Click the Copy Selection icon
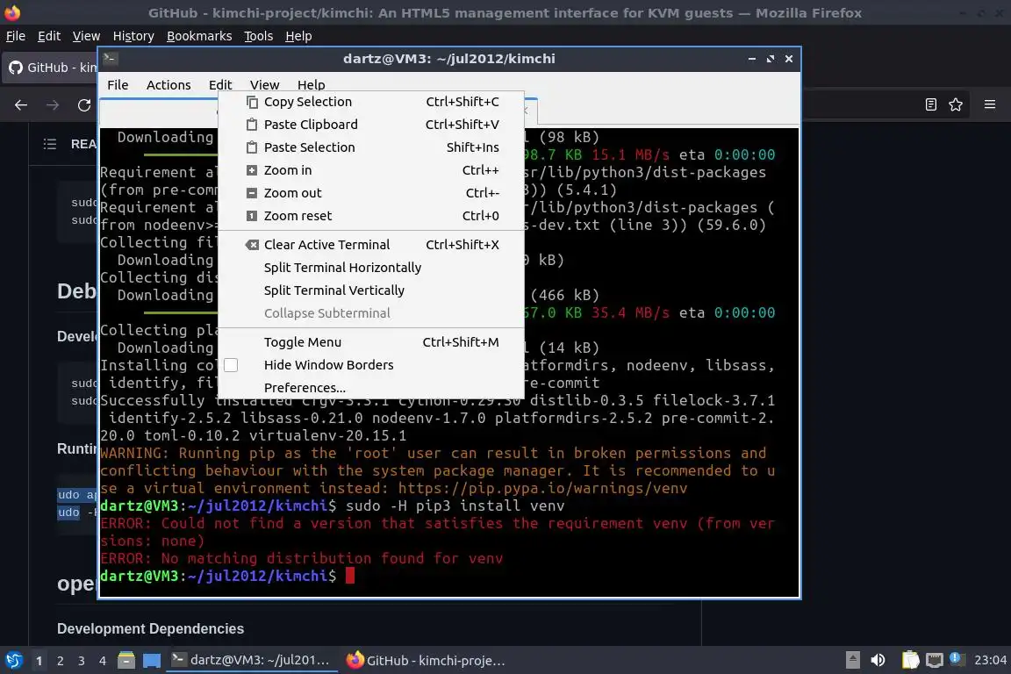The width and height of the screenshot is (1011, 674). point(252,102)
